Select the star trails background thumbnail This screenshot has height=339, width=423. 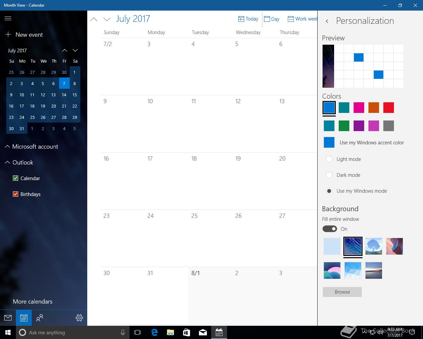coord(353,246)
